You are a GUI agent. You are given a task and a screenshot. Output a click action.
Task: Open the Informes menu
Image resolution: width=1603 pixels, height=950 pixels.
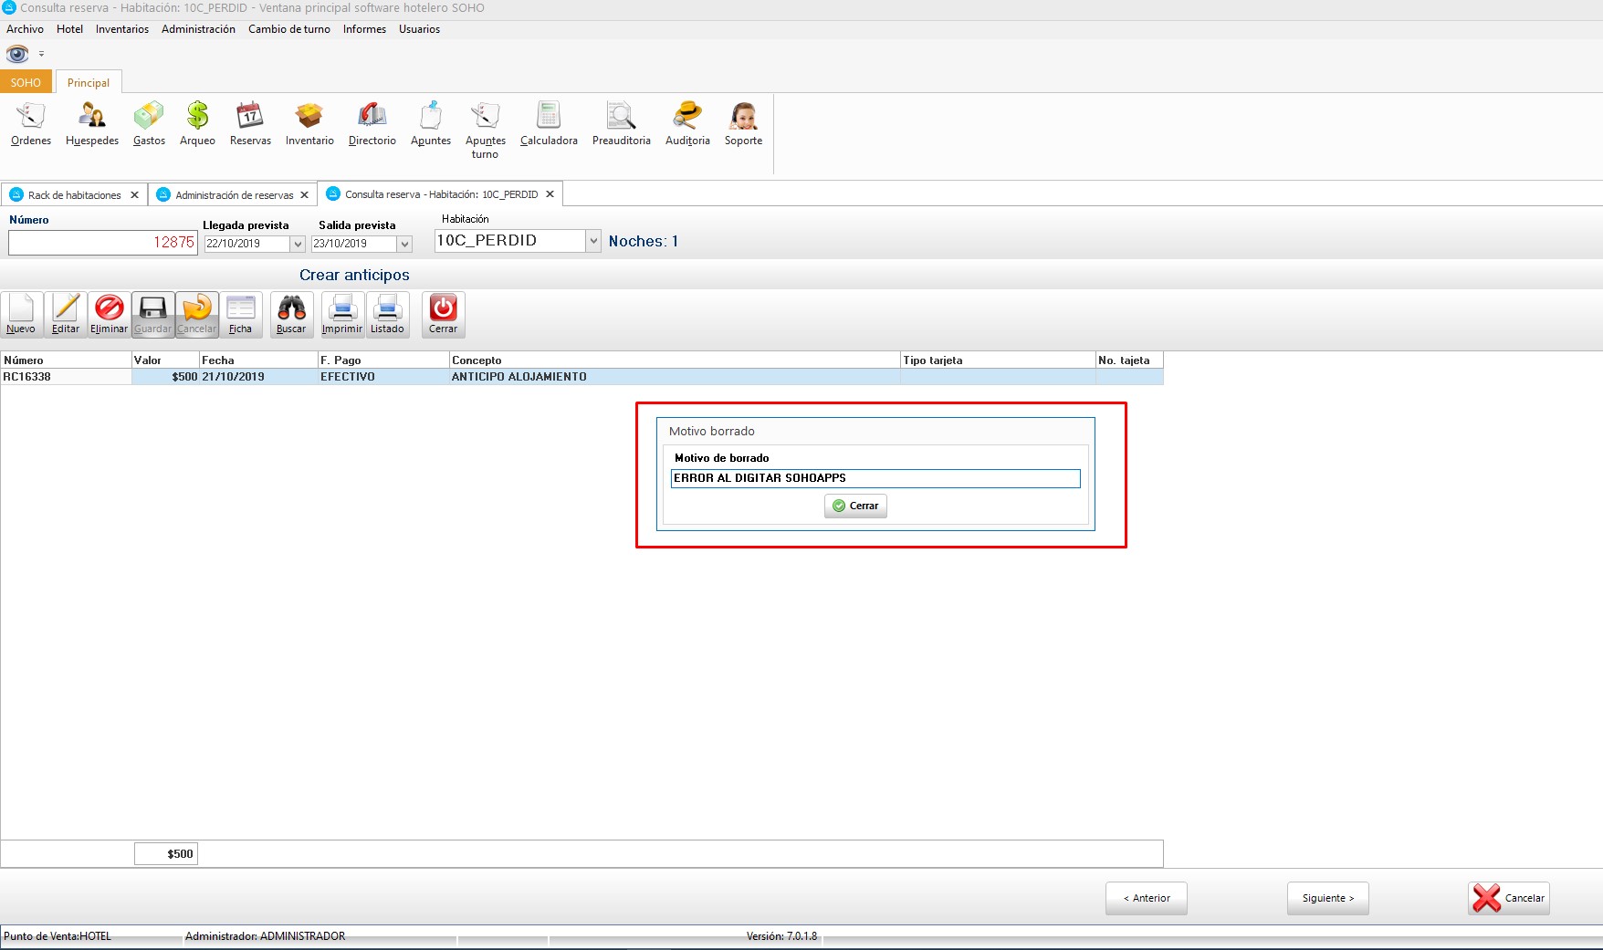pyautogui.click(x=364, y=29)
